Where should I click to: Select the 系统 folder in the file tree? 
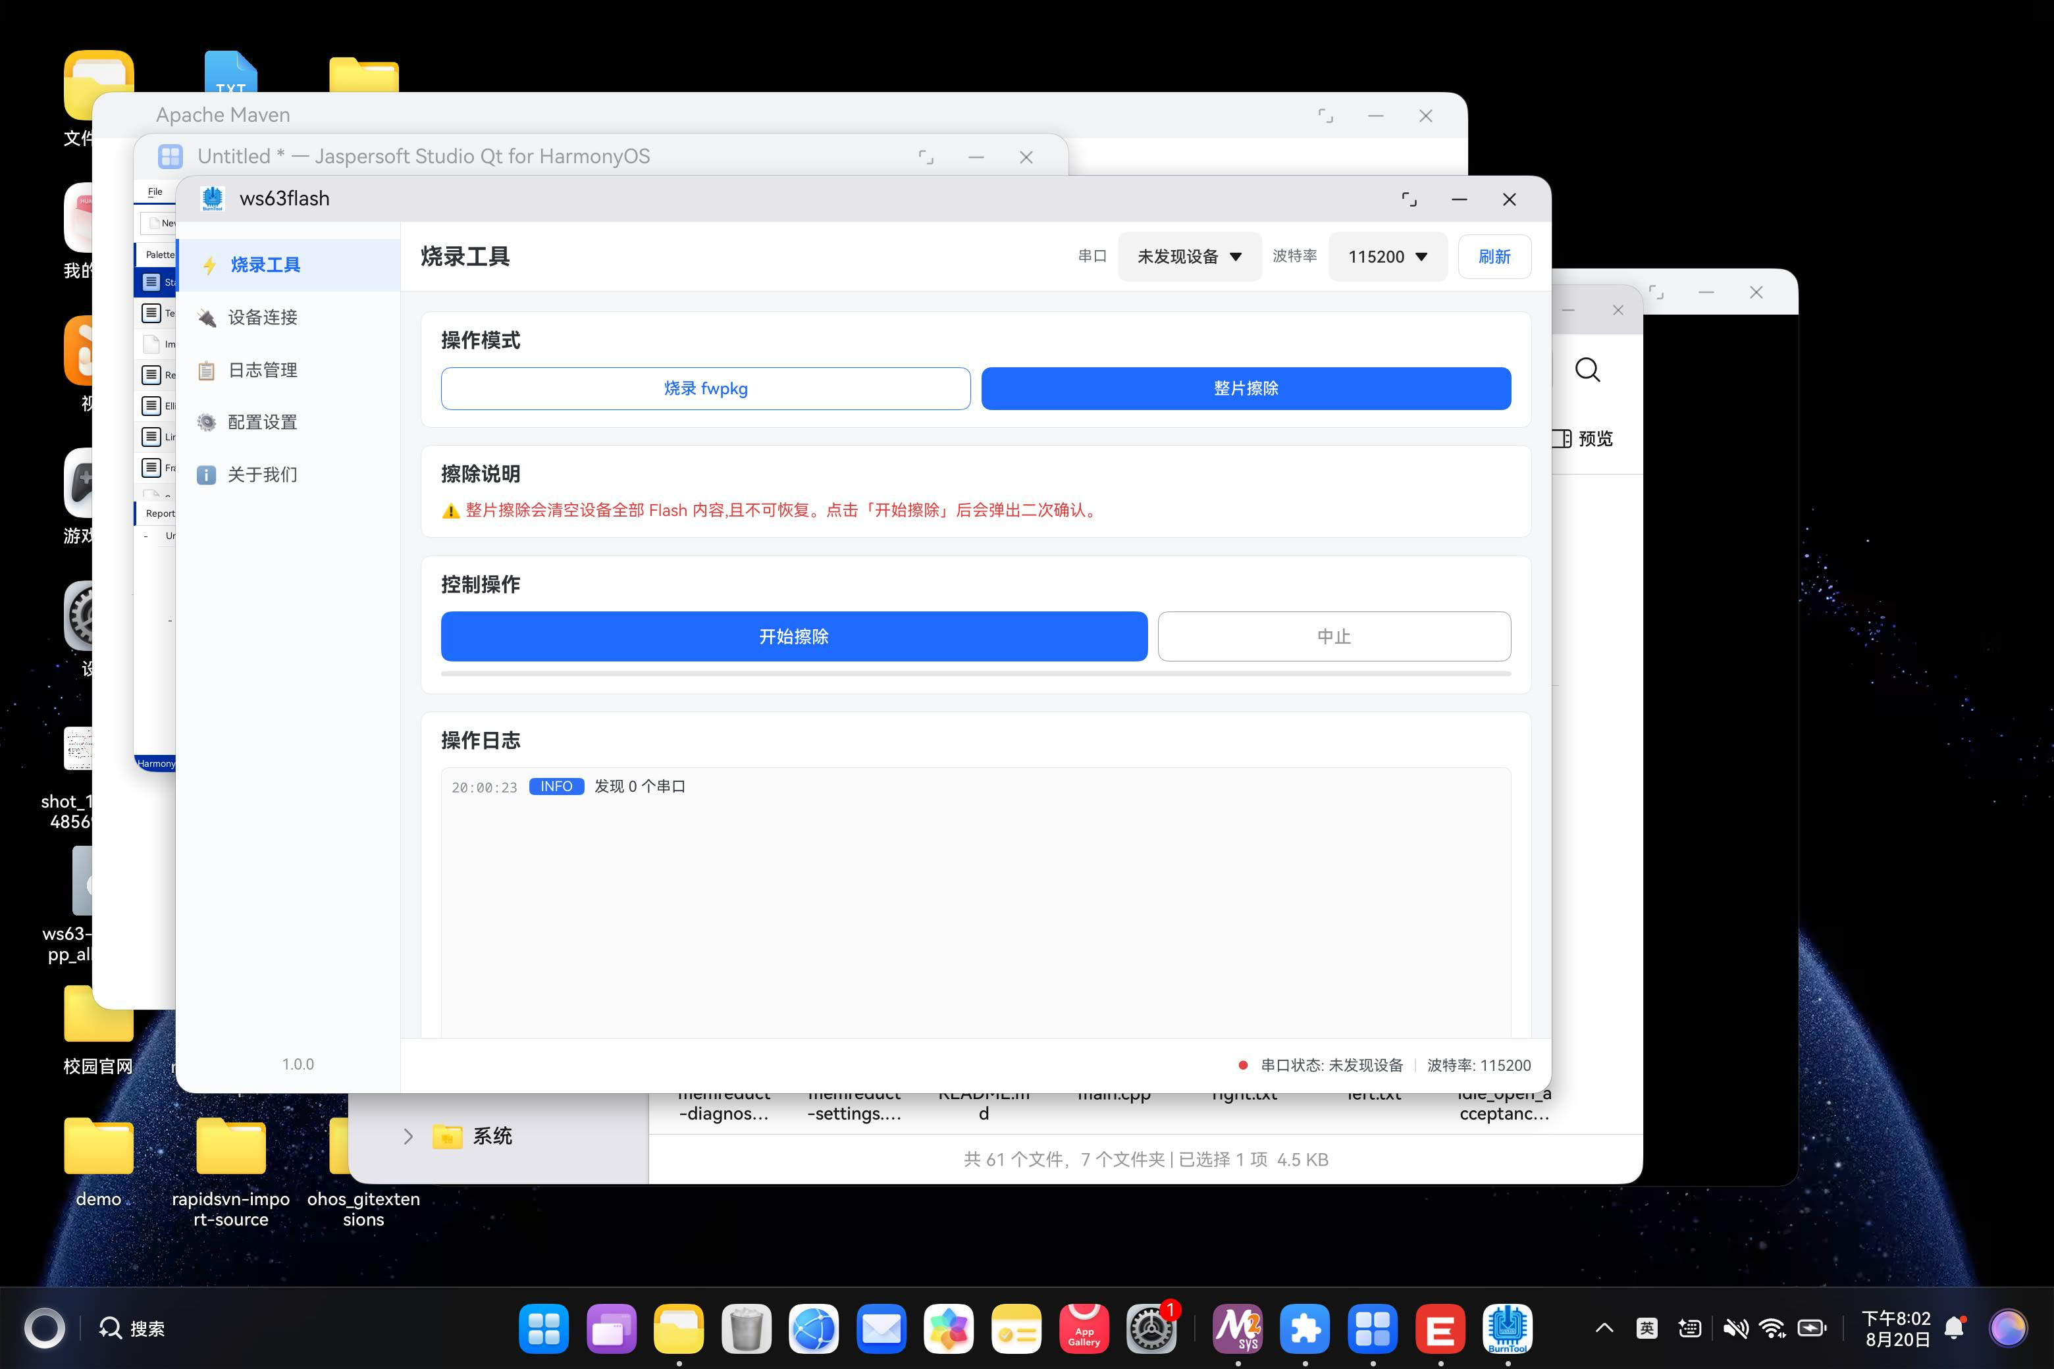[x=471, y=1136]
